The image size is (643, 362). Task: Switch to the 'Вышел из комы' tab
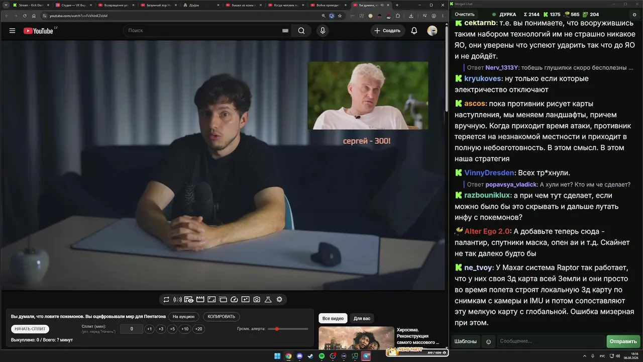coord(244,5)
